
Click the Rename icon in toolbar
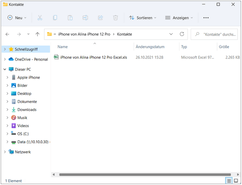[x=85, y=18]
